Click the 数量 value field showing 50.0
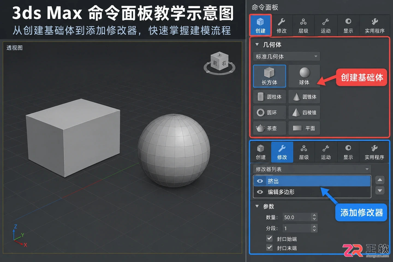 pos(296,217)
